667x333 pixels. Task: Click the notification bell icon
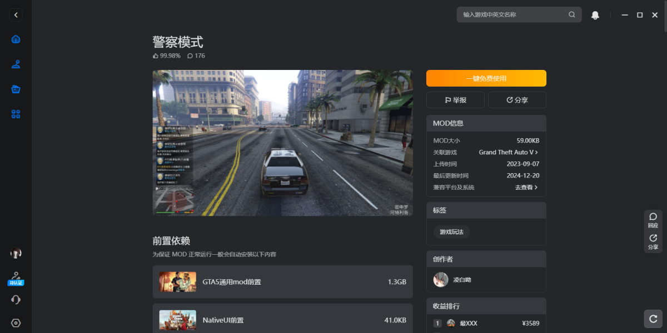pos(595,15)
